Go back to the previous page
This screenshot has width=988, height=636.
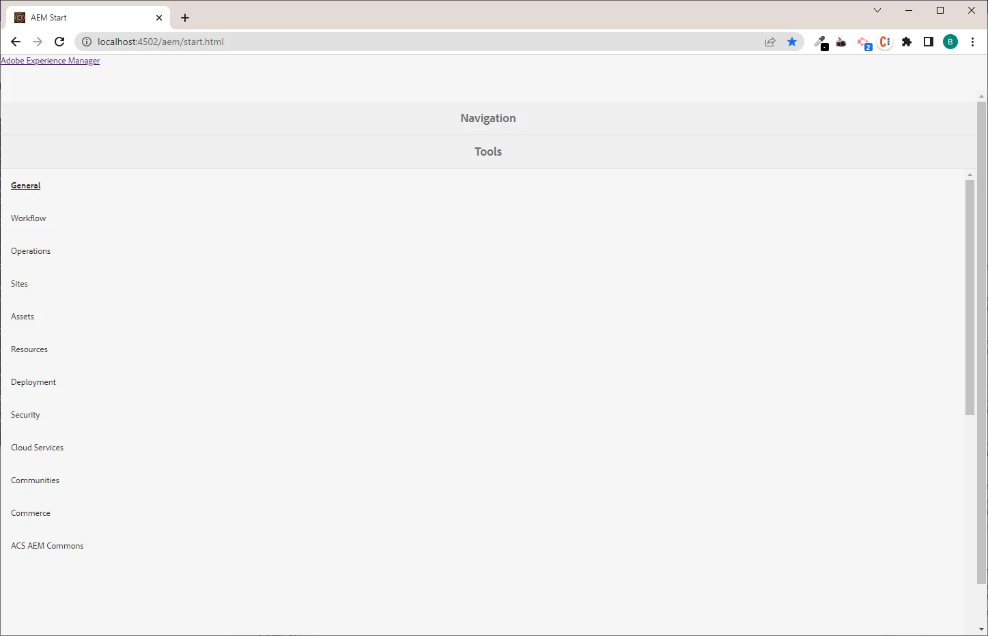pos(16,42)
